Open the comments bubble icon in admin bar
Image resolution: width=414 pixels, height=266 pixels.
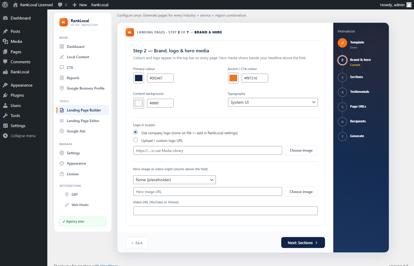[60, 5]
